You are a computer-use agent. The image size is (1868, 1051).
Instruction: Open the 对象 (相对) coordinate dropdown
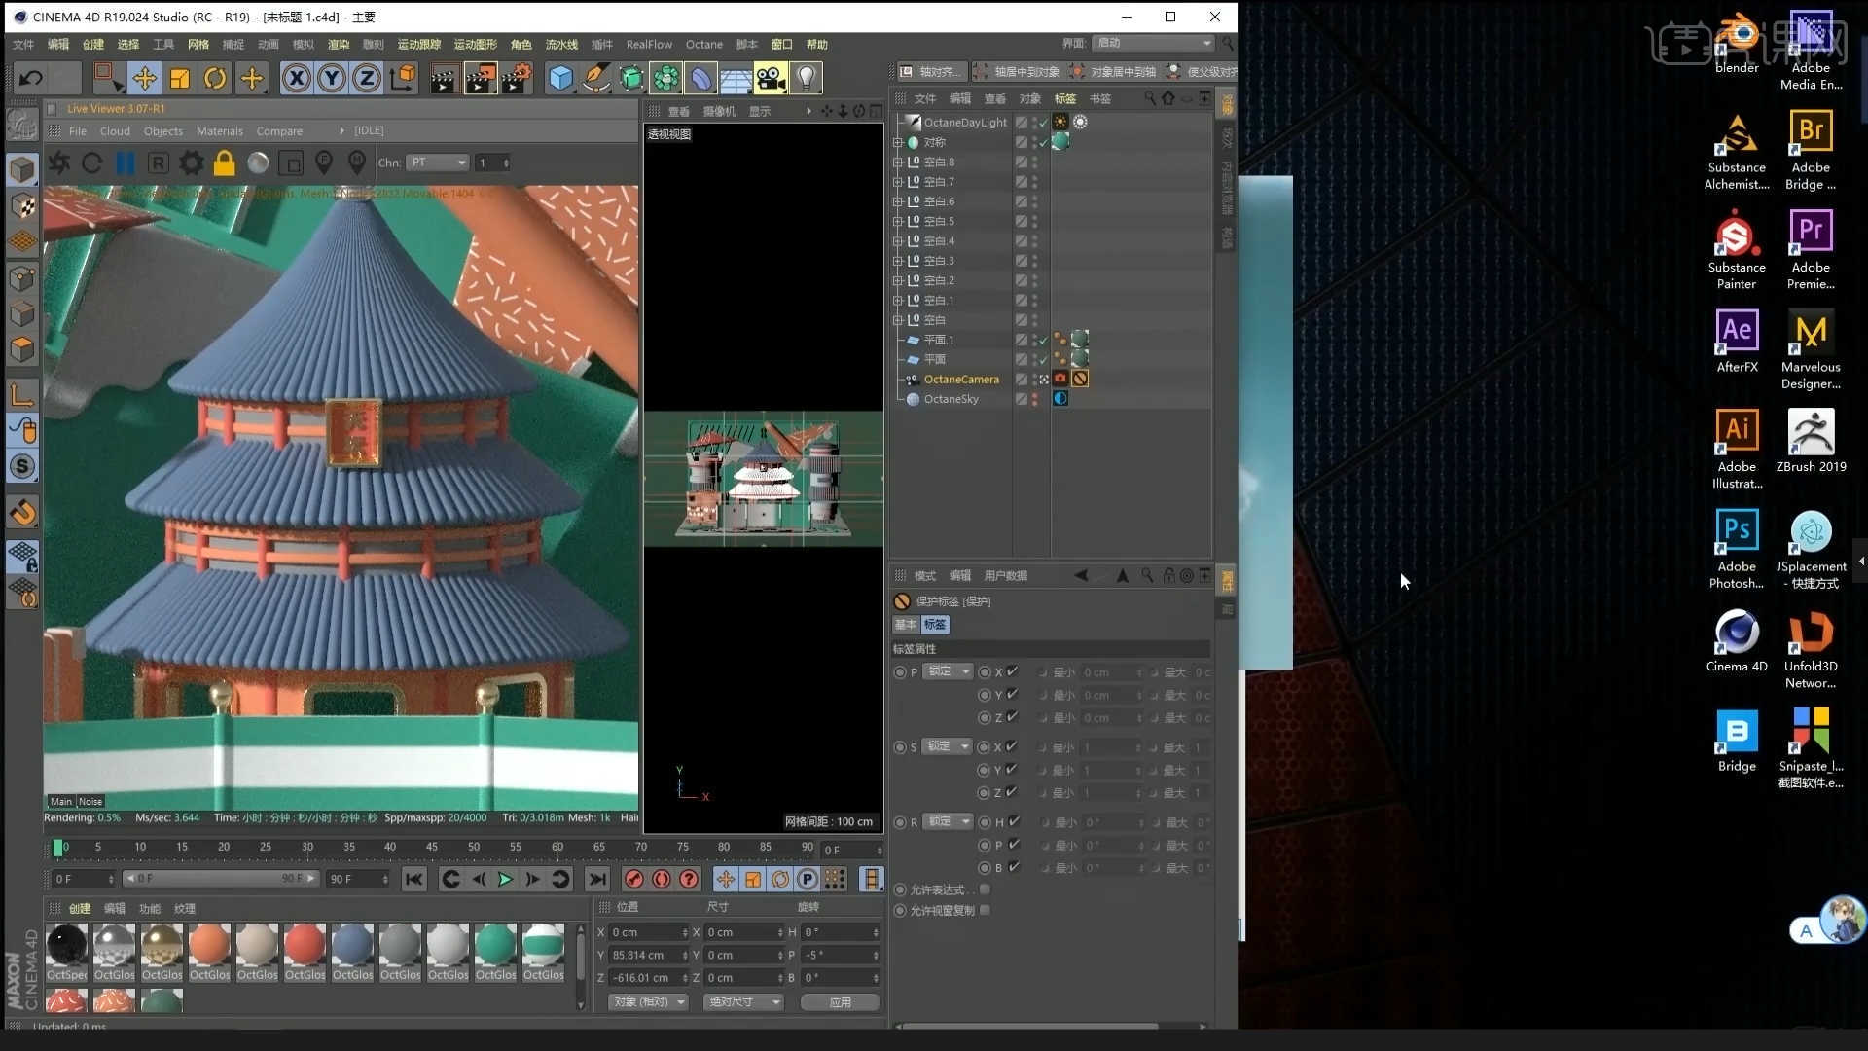coord(649,1001)
